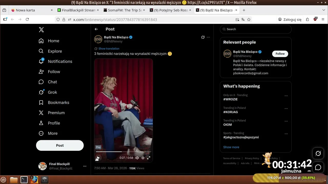Viewport: 328px width, 184px height.
Task: Close the SomaFM tab
Action: coord(144,10)
